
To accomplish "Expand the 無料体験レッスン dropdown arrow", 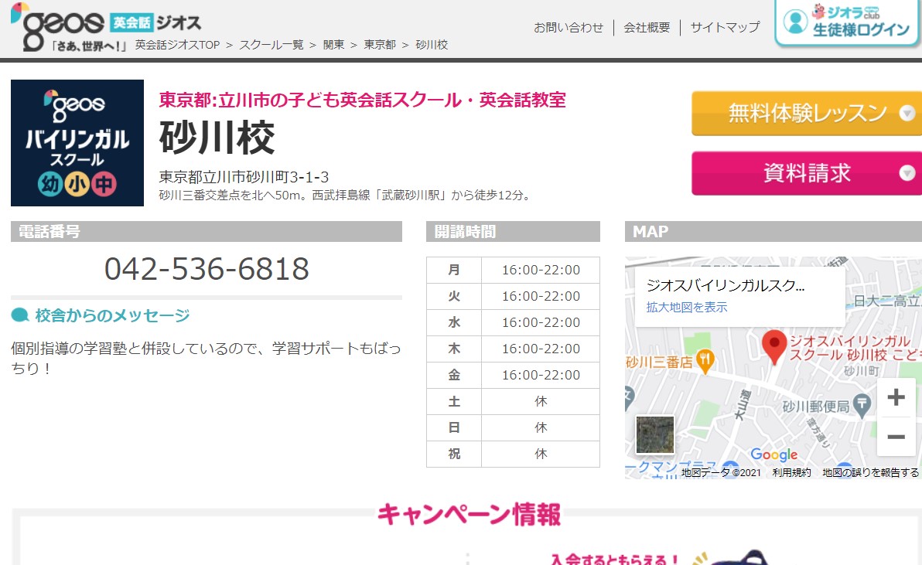I will [907, 113].
